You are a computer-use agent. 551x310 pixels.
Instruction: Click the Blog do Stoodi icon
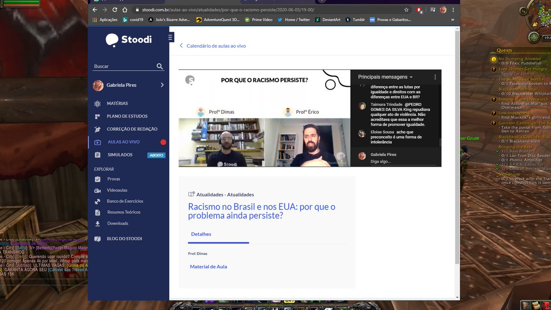[x=97, y=239]
